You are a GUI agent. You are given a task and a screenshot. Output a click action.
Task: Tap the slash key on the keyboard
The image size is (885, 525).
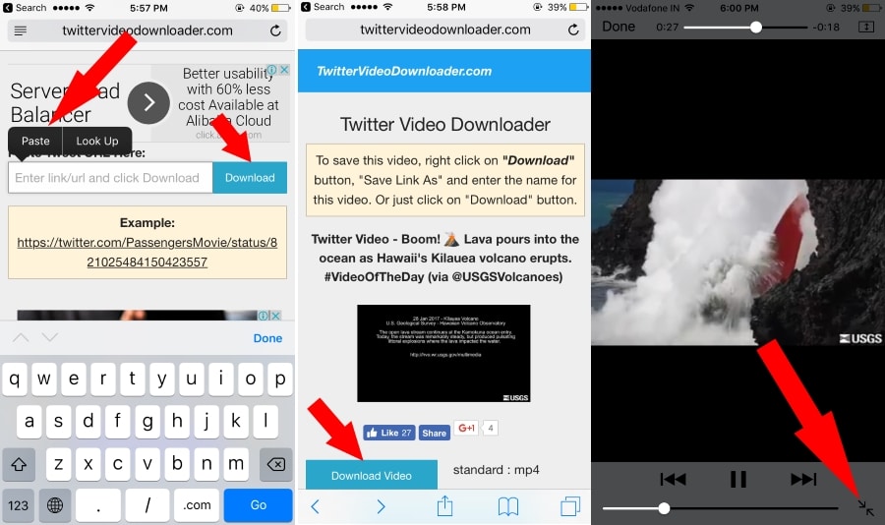[147, 504]
